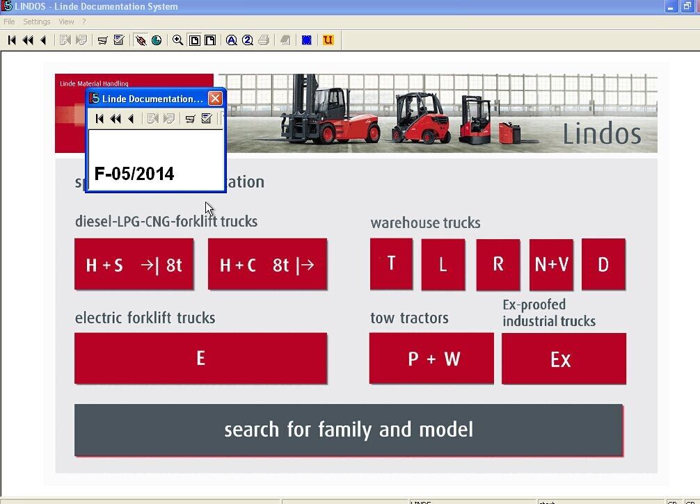Screen dimensions: 700x504
Task: Click search for family and model
Action: (349, 430)
